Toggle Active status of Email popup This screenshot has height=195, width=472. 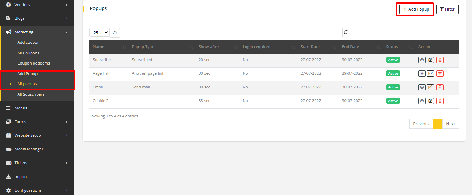coord(393,87)
